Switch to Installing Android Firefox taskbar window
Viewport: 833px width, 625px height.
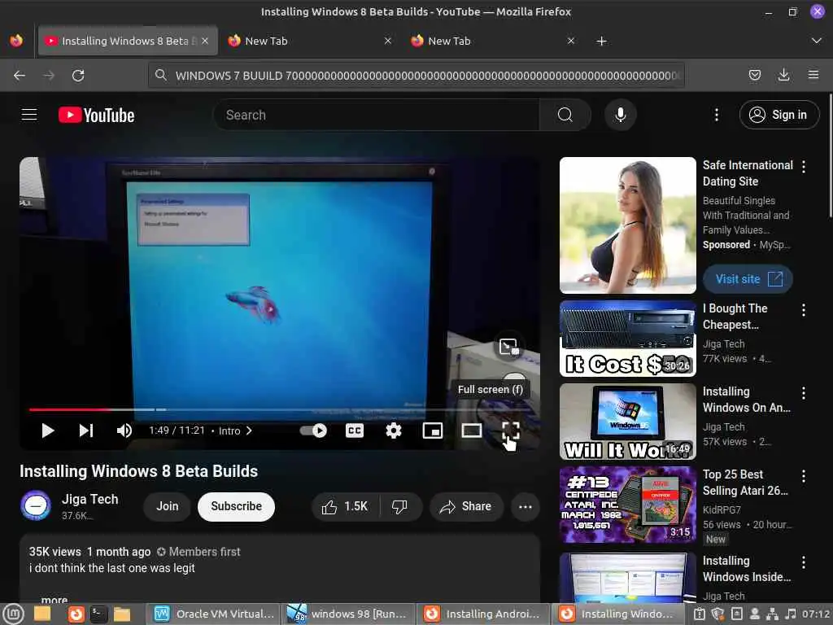point(483,614)
